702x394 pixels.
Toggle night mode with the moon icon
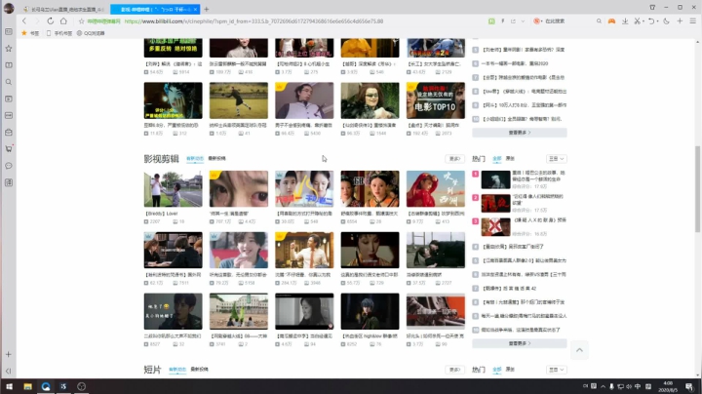coord(666,21)
